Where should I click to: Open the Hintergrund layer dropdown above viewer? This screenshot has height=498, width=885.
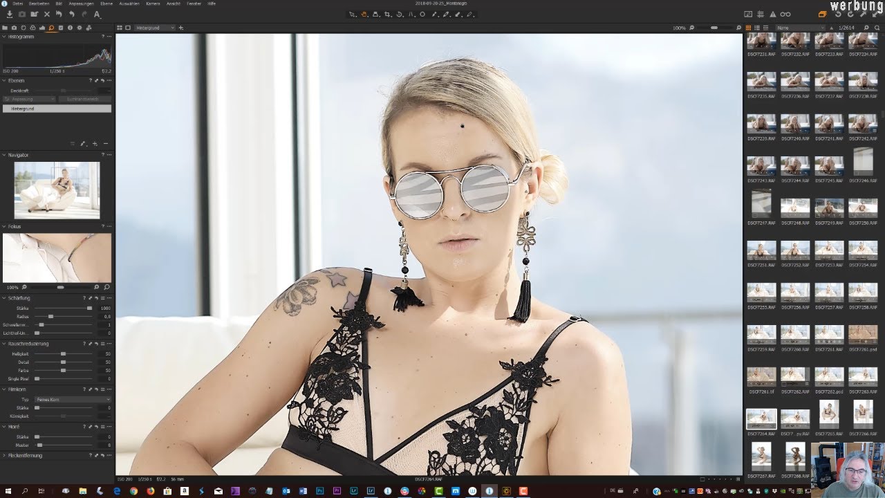tap(155, 28)
